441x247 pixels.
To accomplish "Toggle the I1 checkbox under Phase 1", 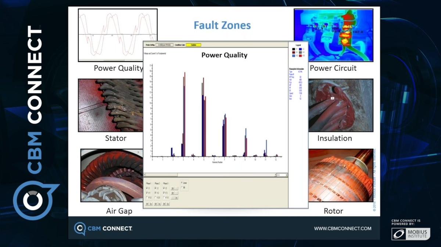I will pyautogui.click(x=147, y=188).
